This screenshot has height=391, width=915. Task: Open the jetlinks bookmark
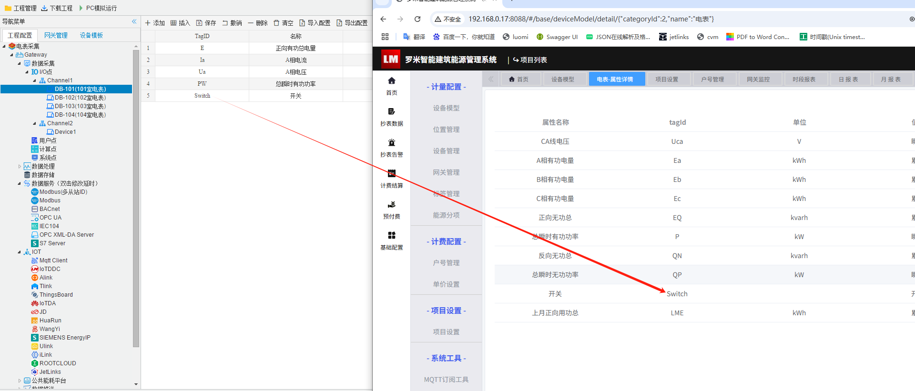coord(674,37)
